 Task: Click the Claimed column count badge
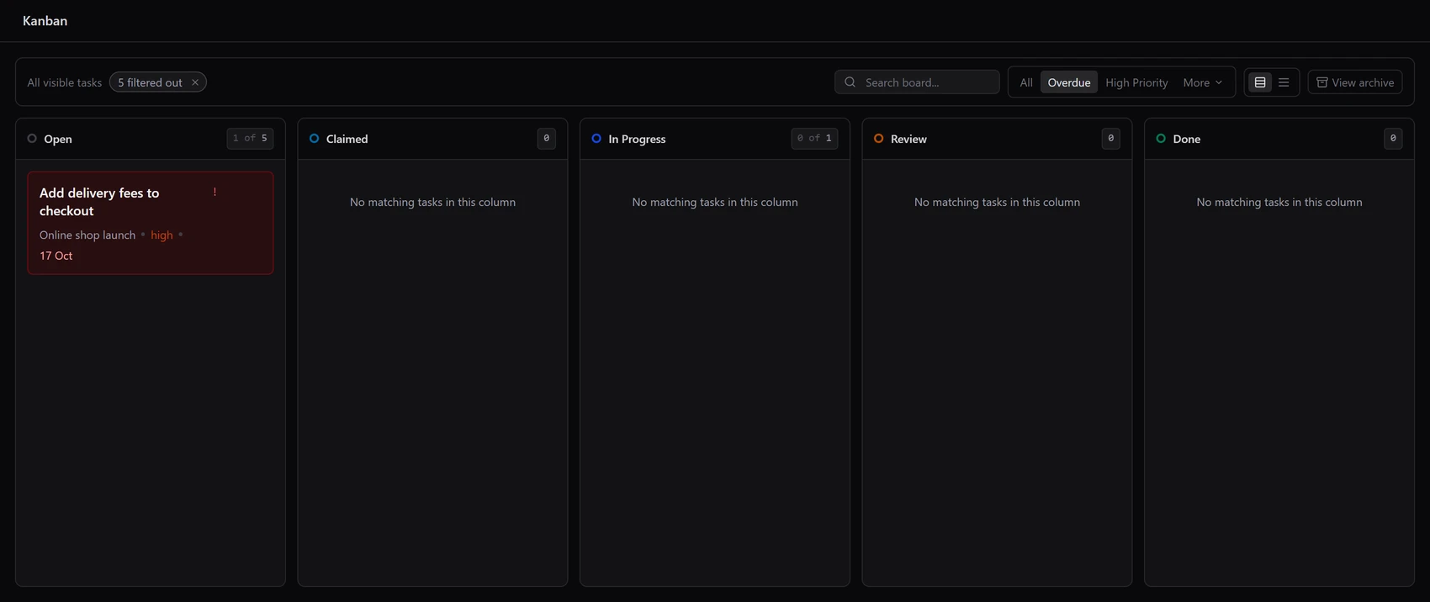pos(546,139)
